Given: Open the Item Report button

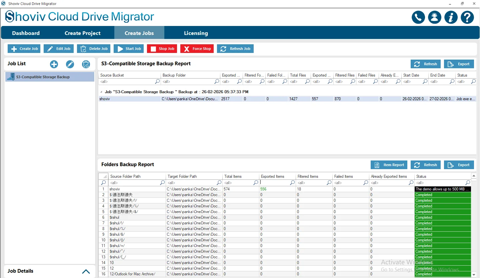Looking at the screenshot, I should pyautogui.click(x=389, y=165).
